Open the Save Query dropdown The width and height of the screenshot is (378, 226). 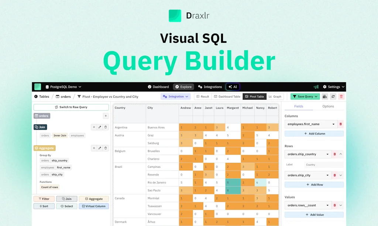coord(305,97)
